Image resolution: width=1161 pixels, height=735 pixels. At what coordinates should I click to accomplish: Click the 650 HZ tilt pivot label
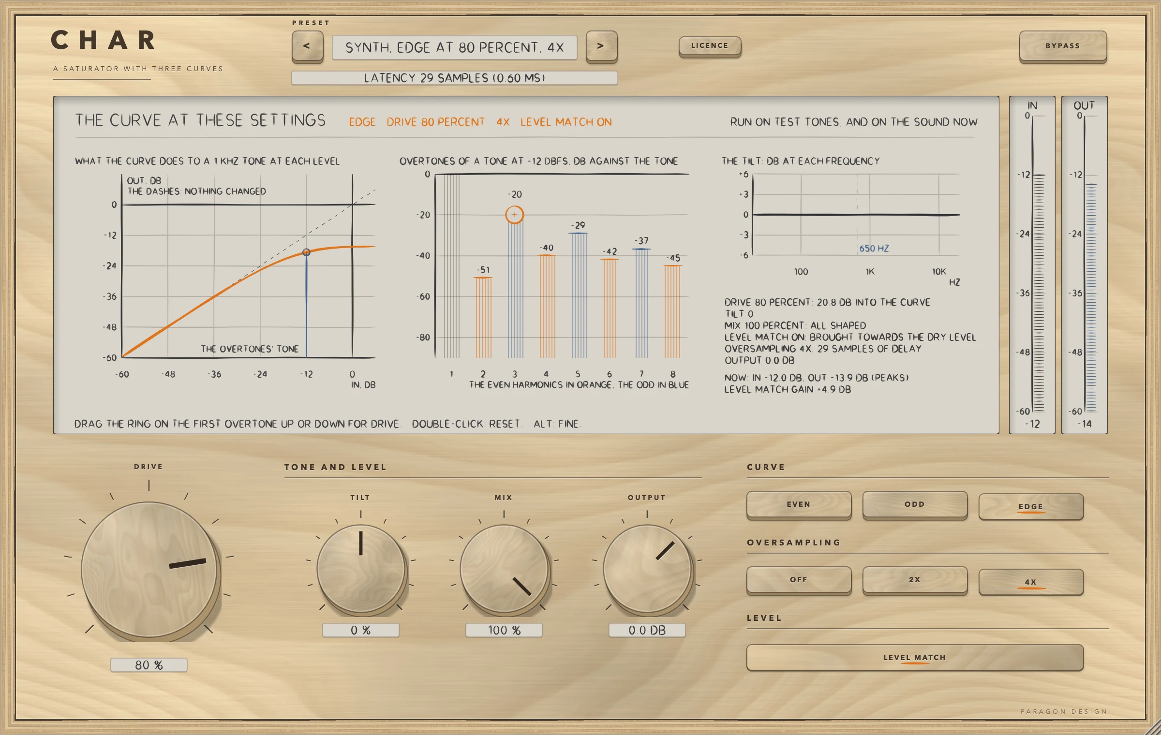pos(874,249)
